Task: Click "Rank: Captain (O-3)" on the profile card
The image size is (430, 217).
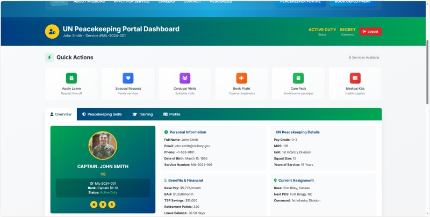Action: (x=103, y=188)
